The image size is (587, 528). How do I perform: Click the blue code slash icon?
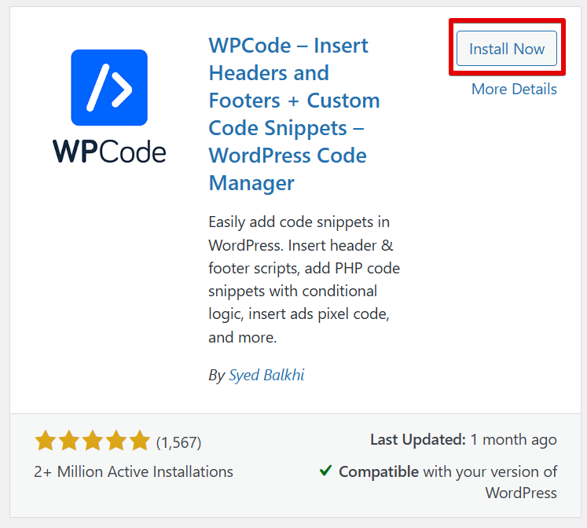[x=109, y=87]
